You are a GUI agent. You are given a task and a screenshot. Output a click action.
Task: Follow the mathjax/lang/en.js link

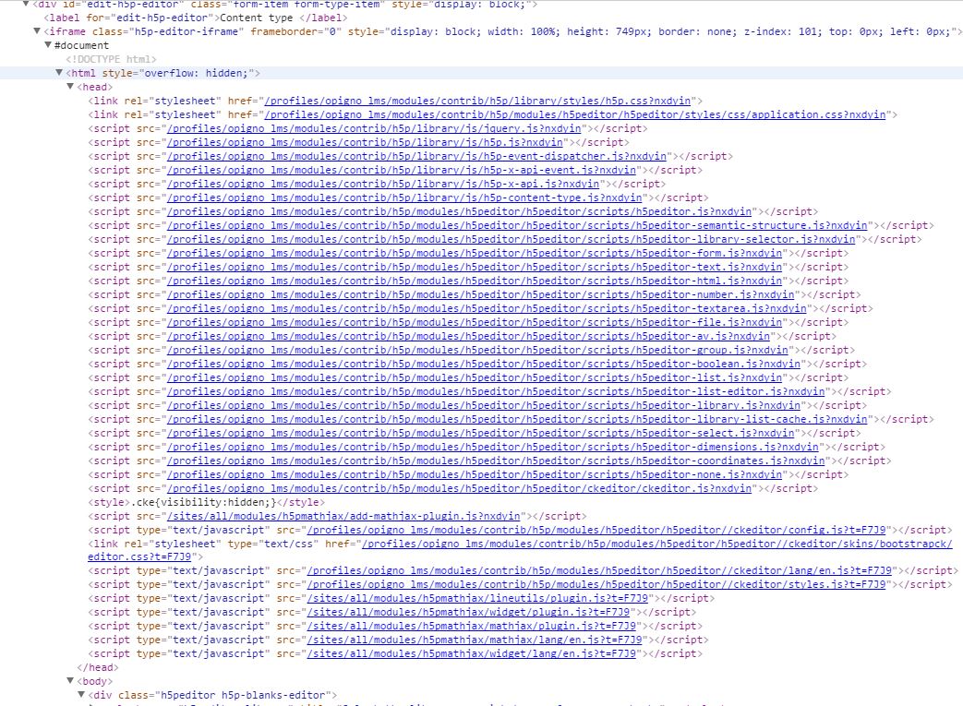(x=475, y=640)
